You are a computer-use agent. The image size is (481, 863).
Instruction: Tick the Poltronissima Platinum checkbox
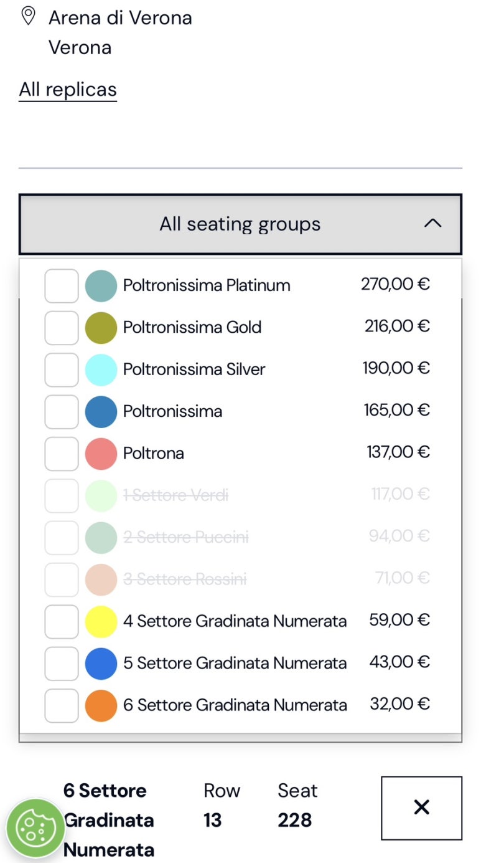[62, 286]
